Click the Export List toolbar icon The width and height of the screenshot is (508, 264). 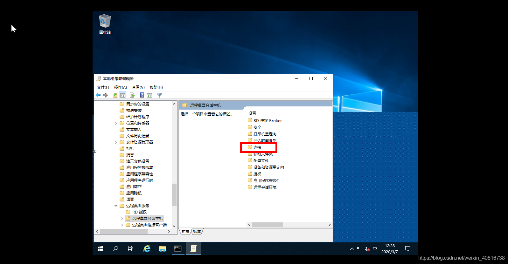[132, 95]
